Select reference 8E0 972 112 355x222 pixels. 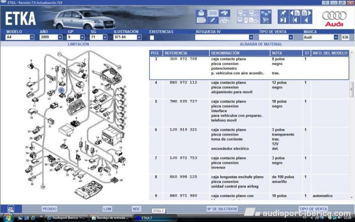[183, 83]
